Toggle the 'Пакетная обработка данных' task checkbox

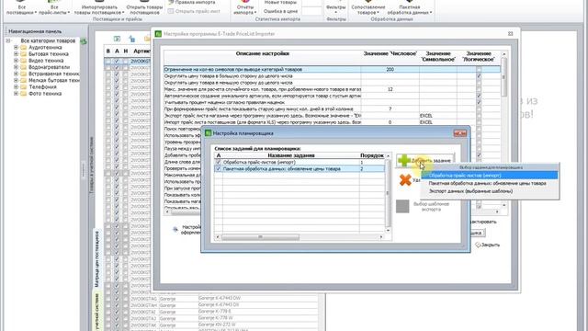[x=219, y=169]
